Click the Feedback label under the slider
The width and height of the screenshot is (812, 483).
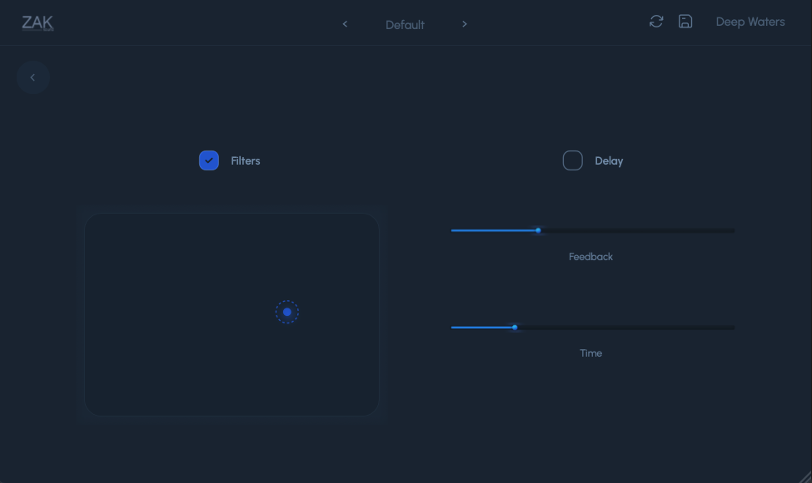click(x=590, y=257)
